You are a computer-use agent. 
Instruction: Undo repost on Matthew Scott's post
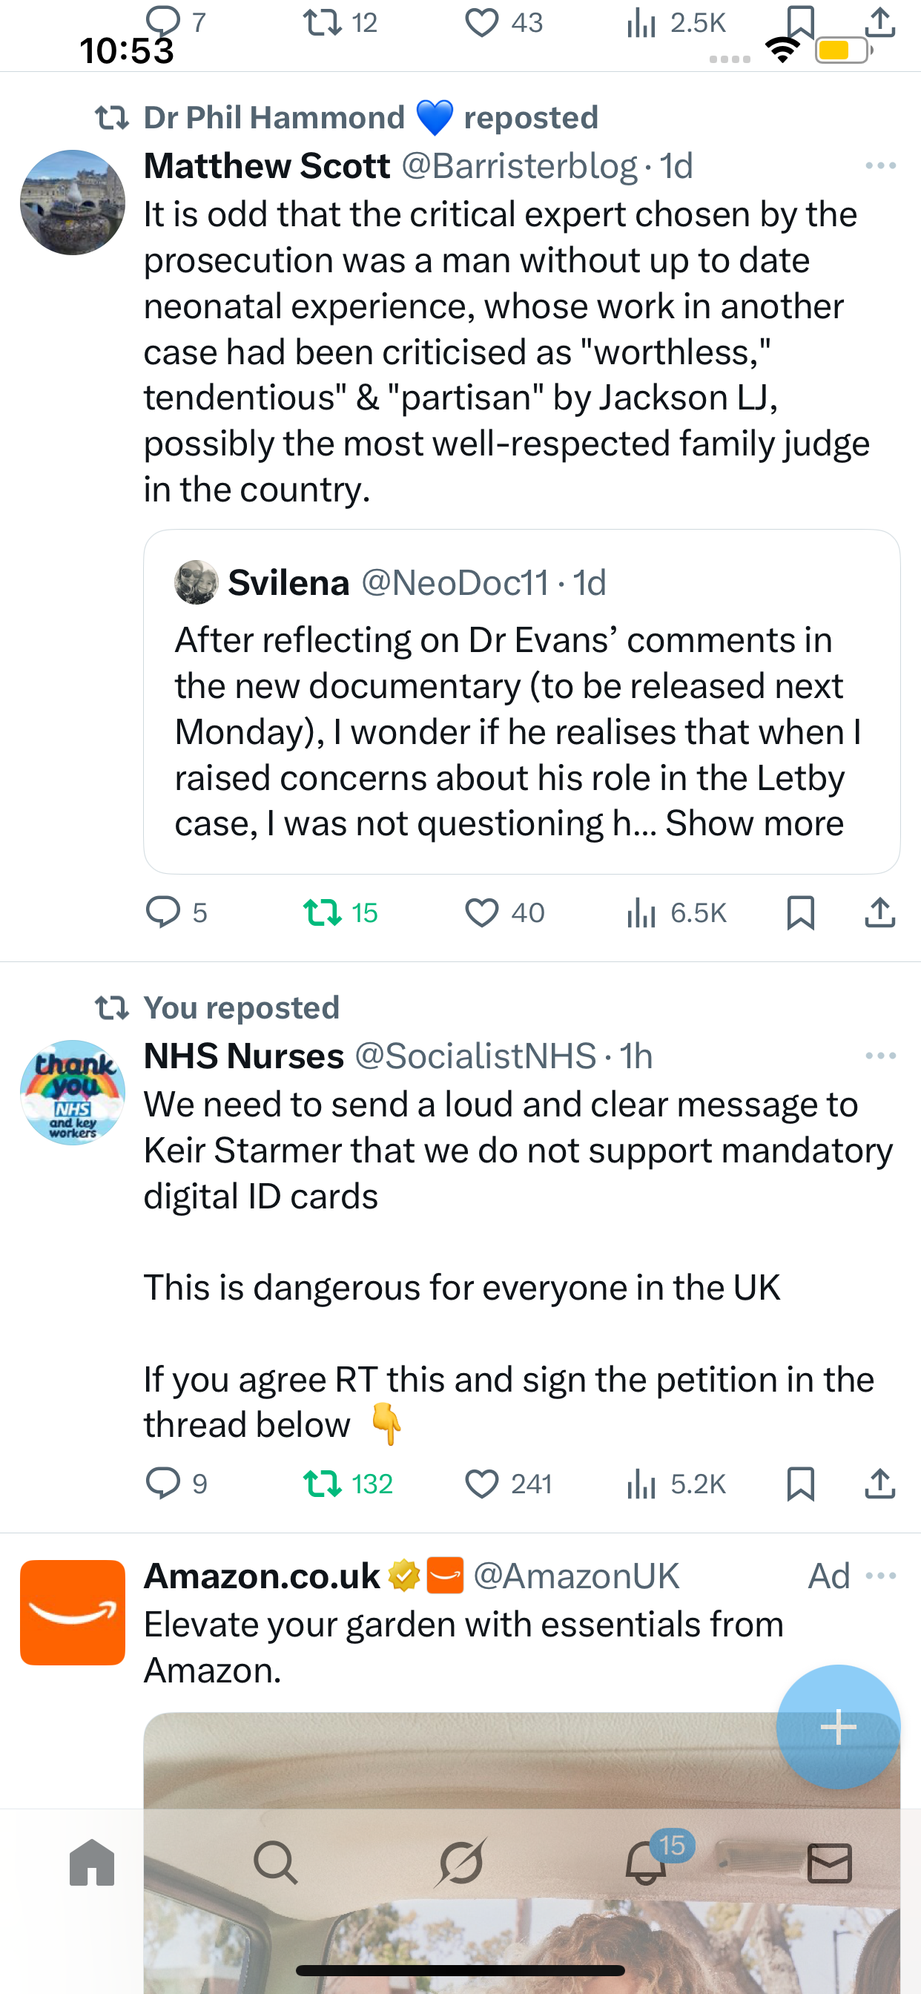pyautogui.click(x=323, y=912)
